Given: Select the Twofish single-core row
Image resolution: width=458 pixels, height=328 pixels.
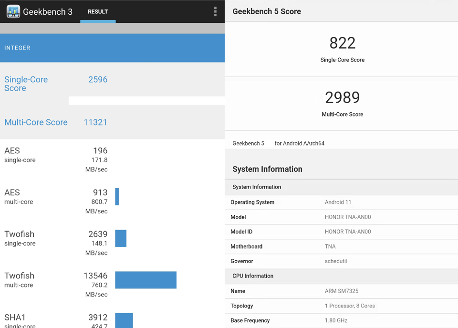Looking at the screenshot, I should click(x=112, y=243).
